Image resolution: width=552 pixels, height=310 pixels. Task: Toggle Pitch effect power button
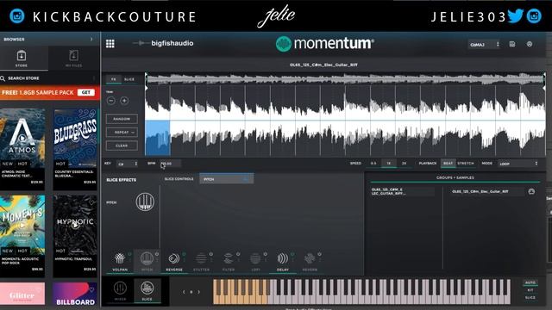click(x=157, y=254)
